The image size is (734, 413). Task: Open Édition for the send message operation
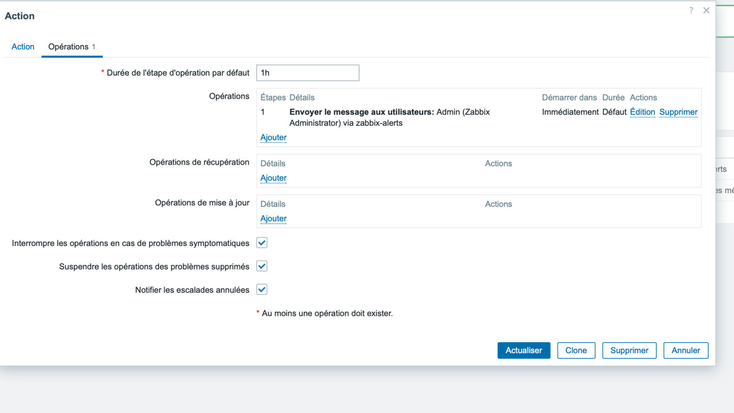(642, 112)
